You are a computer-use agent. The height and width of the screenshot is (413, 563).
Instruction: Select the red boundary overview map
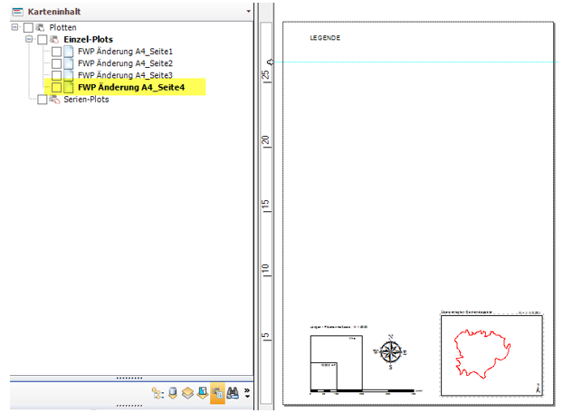pyautogui.click(x=487, y=354)
